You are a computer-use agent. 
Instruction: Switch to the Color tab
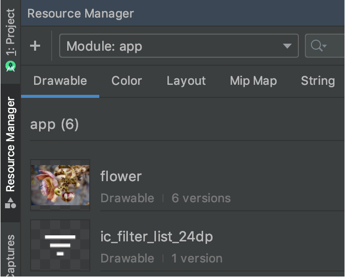[126, 81]
